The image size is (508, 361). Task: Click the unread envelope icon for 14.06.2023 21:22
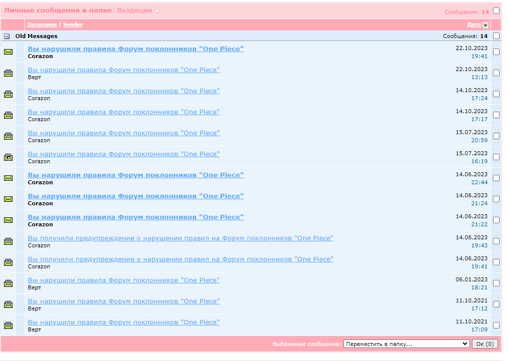click(x=8, y=220)
